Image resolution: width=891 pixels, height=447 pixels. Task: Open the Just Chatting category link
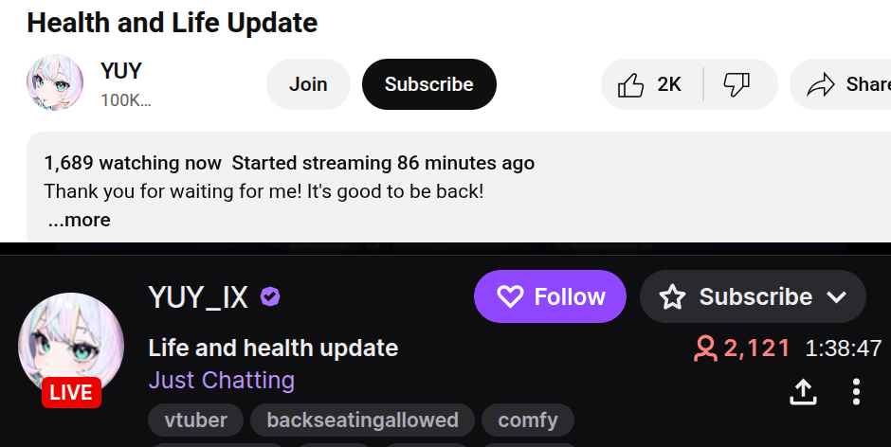click(222, 380)
